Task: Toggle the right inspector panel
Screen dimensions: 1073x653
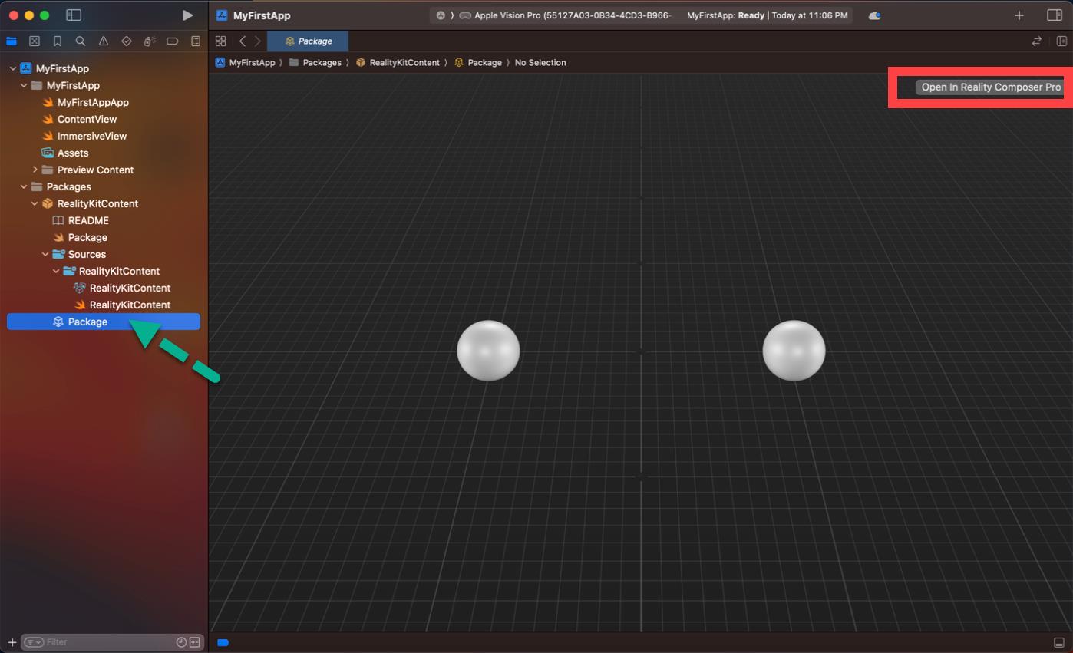Action: pyautogui.click(x=1055, y=15)
